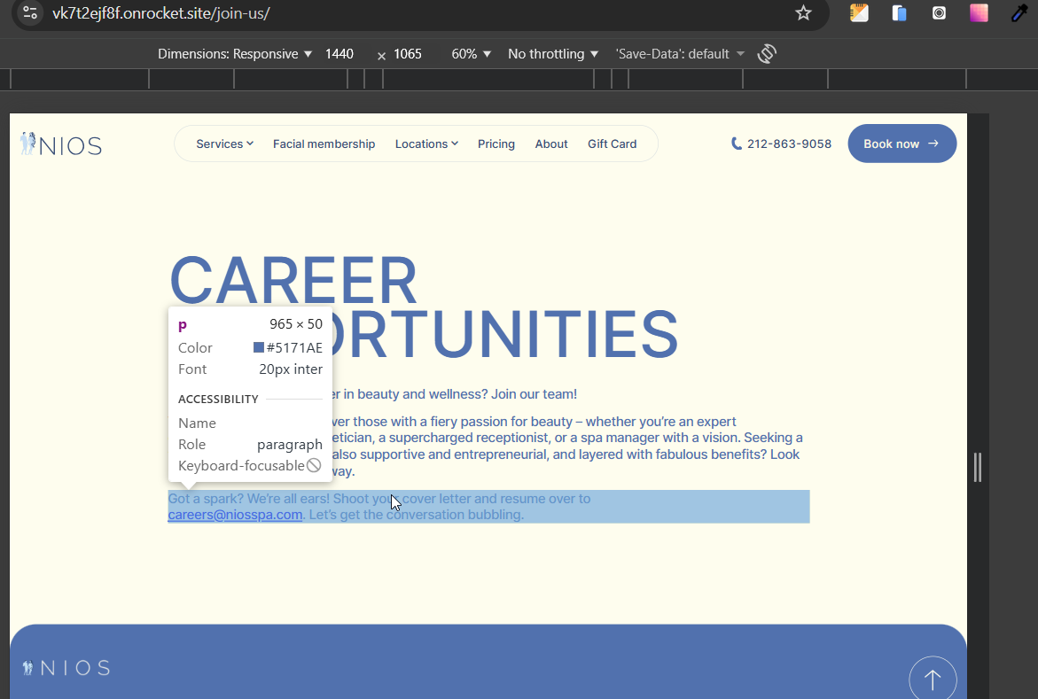Open the pink gradient extension icon
Viewport: 1038px width, 699px height.
tap(979, 12)
